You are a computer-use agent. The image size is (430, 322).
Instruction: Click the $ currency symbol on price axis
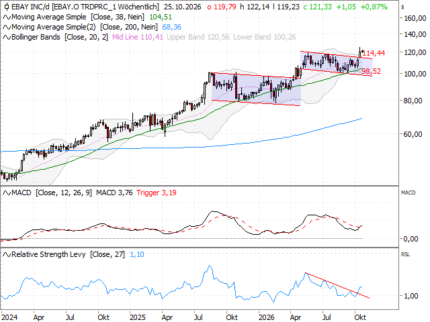402,7
